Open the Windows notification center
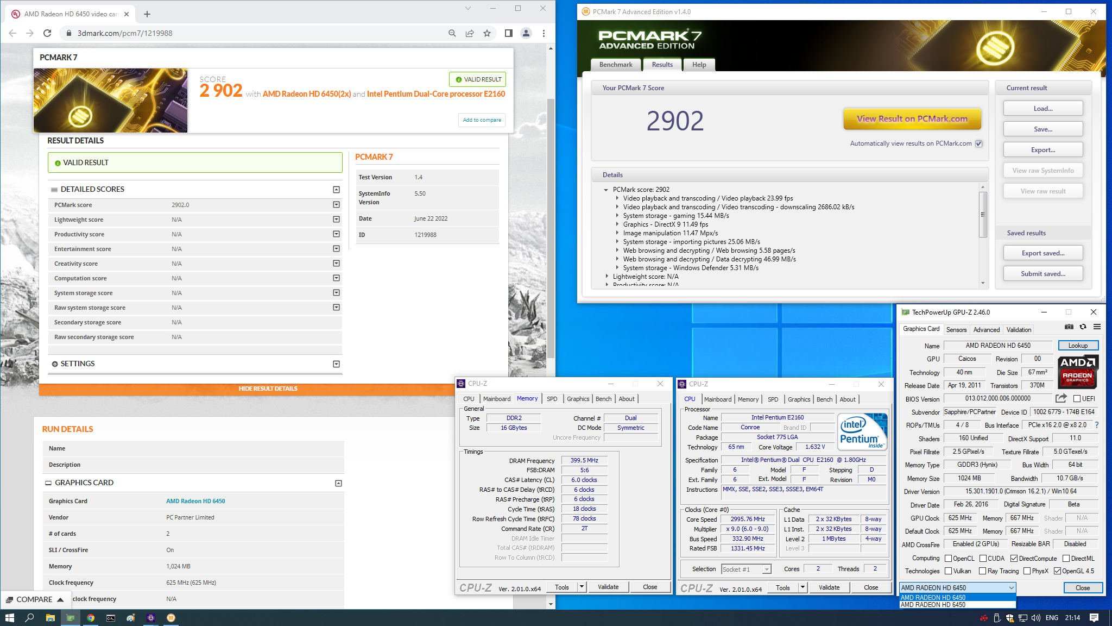Viewport: 1112px width, 626px height. pyautogui.click(x=1094, y=618)
